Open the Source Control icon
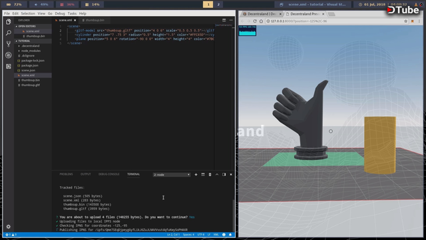Image resolution: width=426 pixels, height=240 pixels. click(x=9, y=44)
